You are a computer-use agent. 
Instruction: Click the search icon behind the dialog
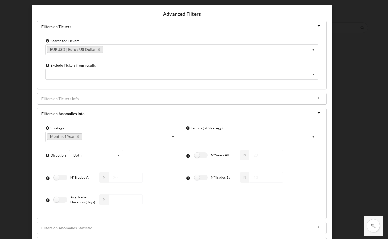pyautogui.click(x=362, y=28)
